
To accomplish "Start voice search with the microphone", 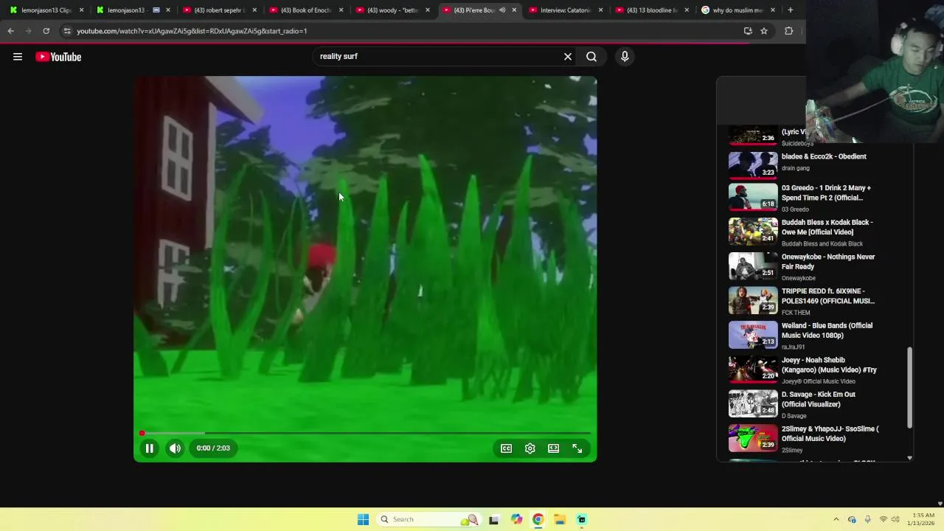I will pos(625,56).
